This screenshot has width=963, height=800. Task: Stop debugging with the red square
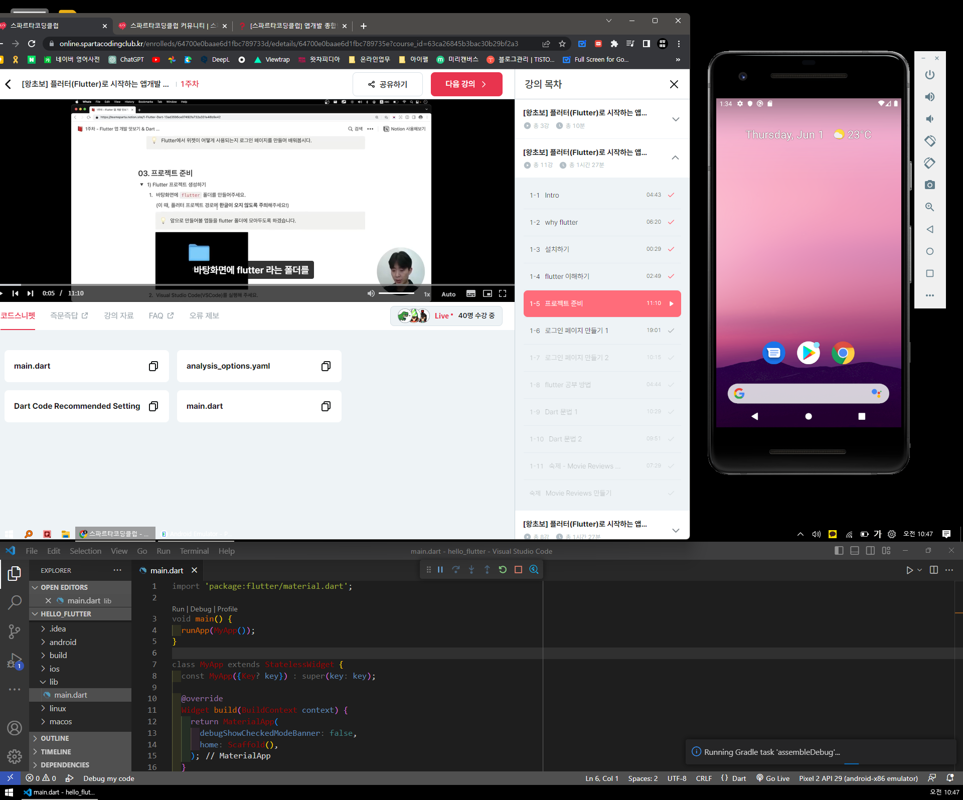(519, 570)
